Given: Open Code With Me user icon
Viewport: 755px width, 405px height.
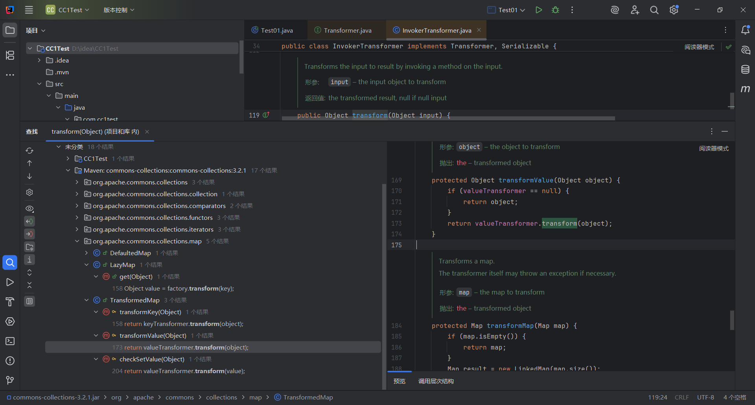Looking at the screenshot, I should click(x=635, y=10).
